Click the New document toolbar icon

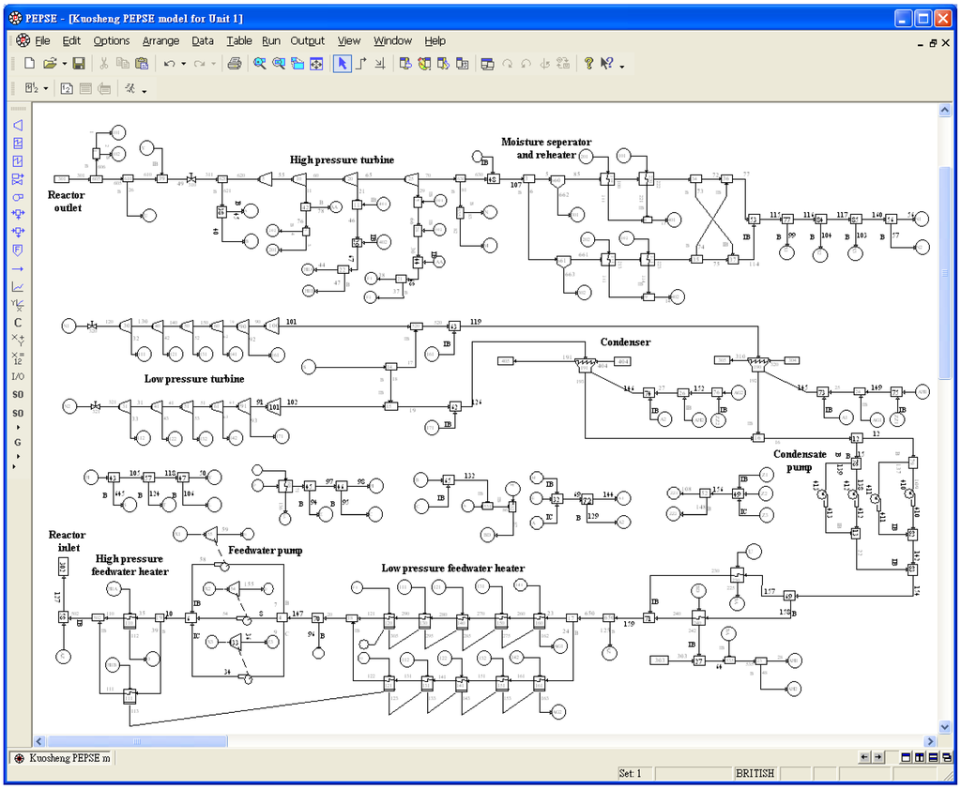click(29, 64)
